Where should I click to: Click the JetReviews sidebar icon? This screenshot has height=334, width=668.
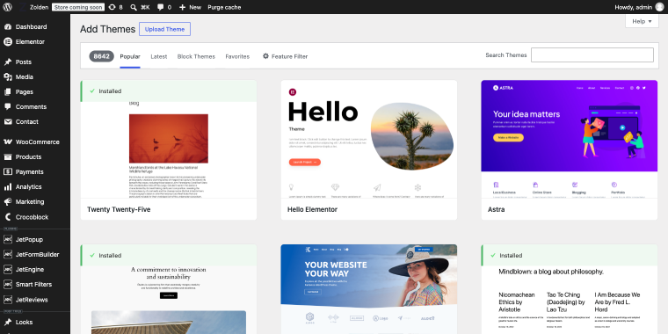(x=8, y=300)
